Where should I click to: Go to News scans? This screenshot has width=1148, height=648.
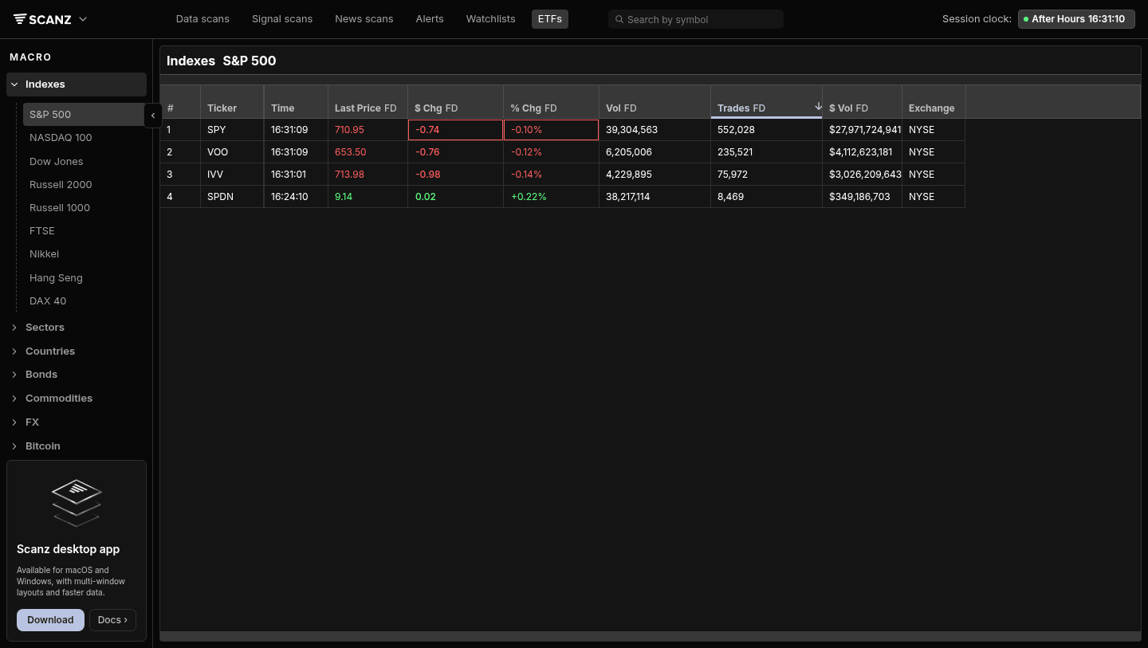pyautogui.click(x=364, y=19)
